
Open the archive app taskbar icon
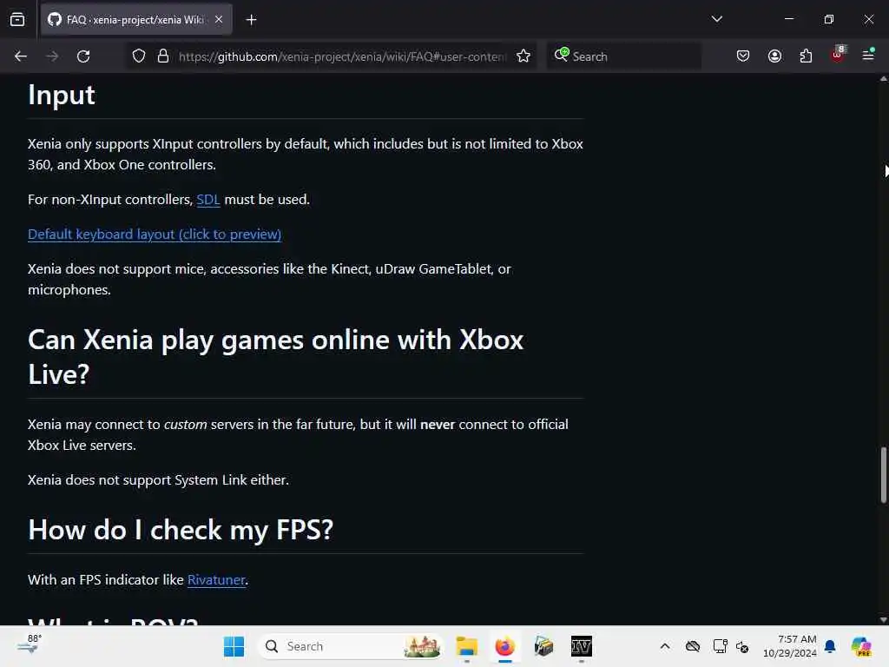pos(543,646)
